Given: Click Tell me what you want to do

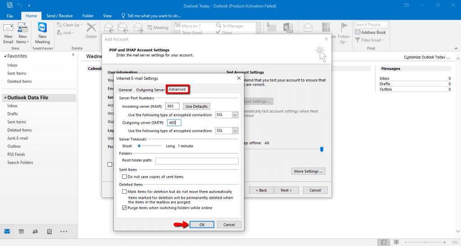Looking at the screenshot, I should click(x=151, y=16).
